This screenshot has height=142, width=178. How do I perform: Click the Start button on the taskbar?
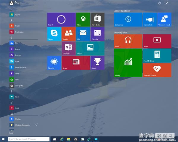point(3,139)
